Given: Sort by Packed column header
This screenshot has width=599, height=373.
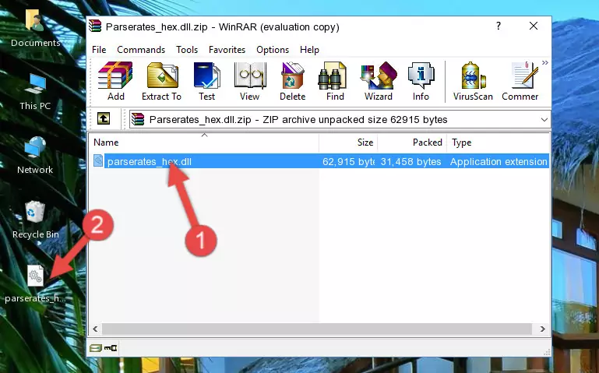Looking at the screenshot, I should (412, 143).
